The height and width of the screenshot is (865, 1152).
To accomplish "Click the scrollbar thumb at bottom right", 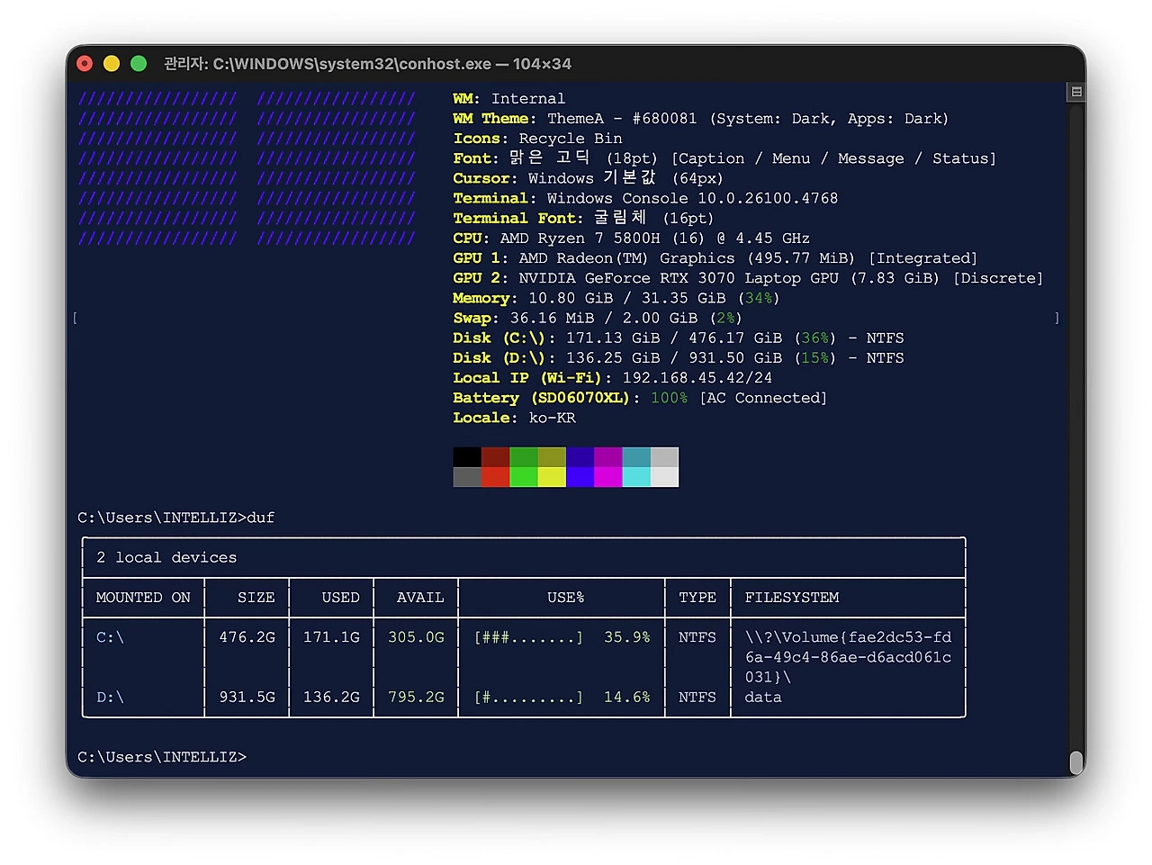I will click(x=1076, y=761).
